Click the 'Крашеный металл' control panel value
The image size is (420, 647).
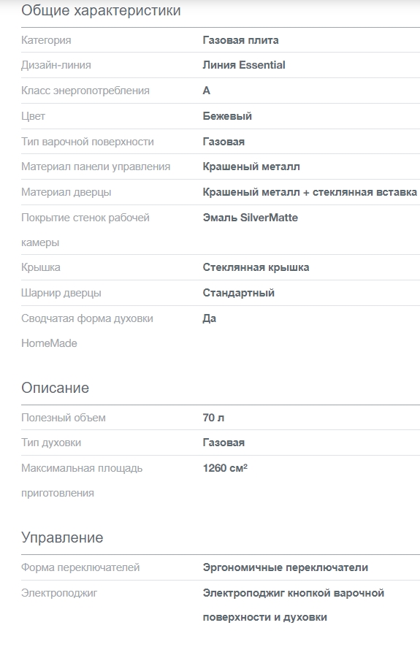tap(251, 166)
